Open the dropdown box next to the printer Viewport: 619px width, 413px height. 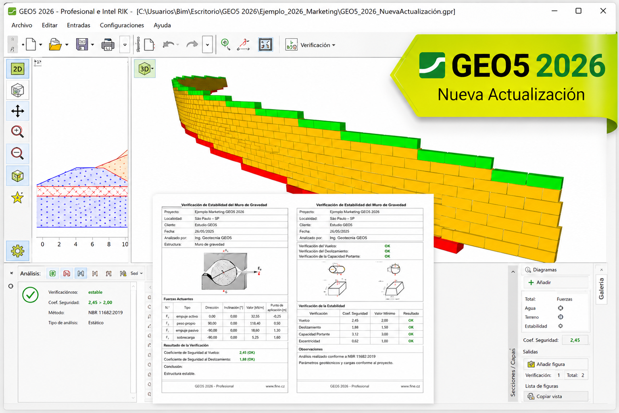coord(125,44)
